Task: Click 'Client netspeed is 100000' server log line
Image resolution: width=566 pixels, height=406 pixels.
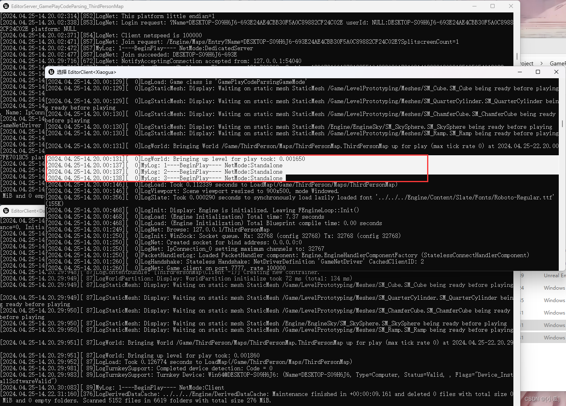Action: click(x=101, y=35)
